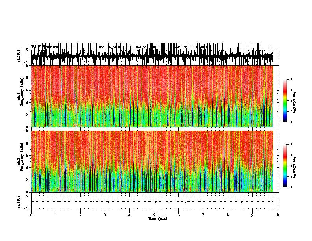Click the station name label in header

145,47
